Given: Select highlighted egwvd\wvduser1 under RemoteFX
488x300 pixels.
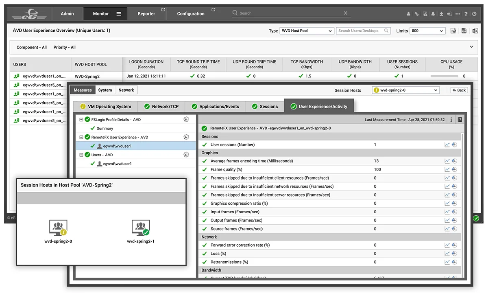Looking at the screenshot, I should click(136, 146).
